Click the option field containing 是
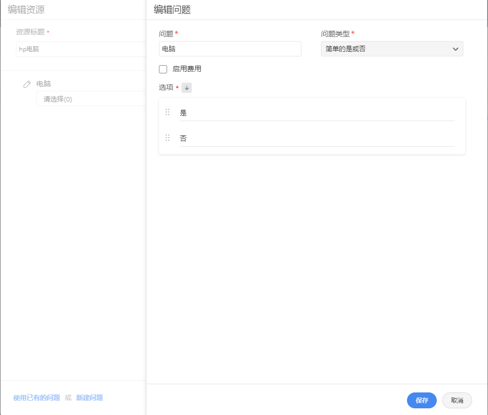Image resolution: width=488 pixels, height=415 pixels. [317, 113]
